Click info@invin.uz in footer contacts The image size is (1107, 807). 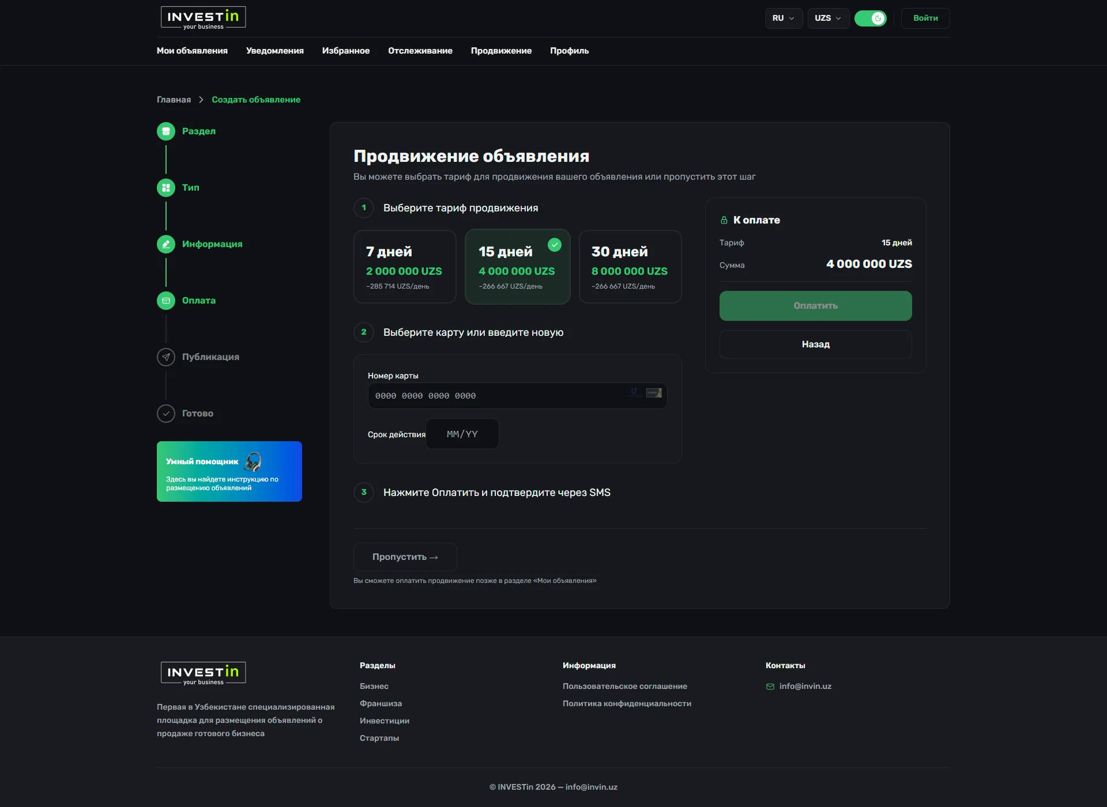point(805,687)
